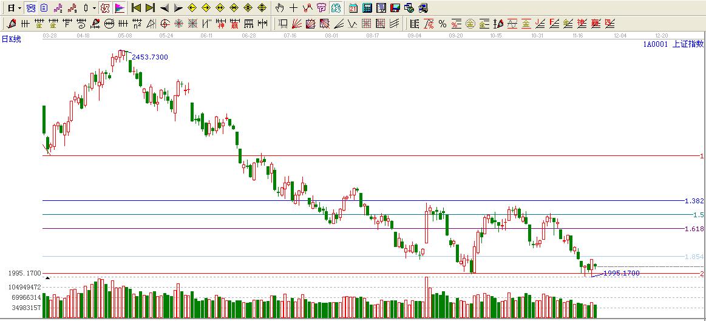Pick the pencil drawing tool at row start
The width and height of the screenshot is (706, 321).
[11, 24]
